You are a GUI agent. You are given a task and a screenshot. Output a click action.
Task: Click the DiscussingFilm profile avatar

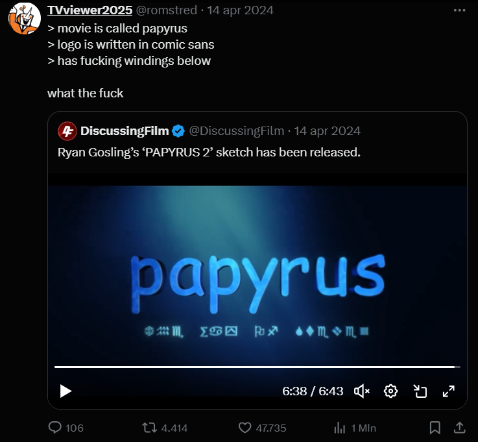click(x=67, y=131)
